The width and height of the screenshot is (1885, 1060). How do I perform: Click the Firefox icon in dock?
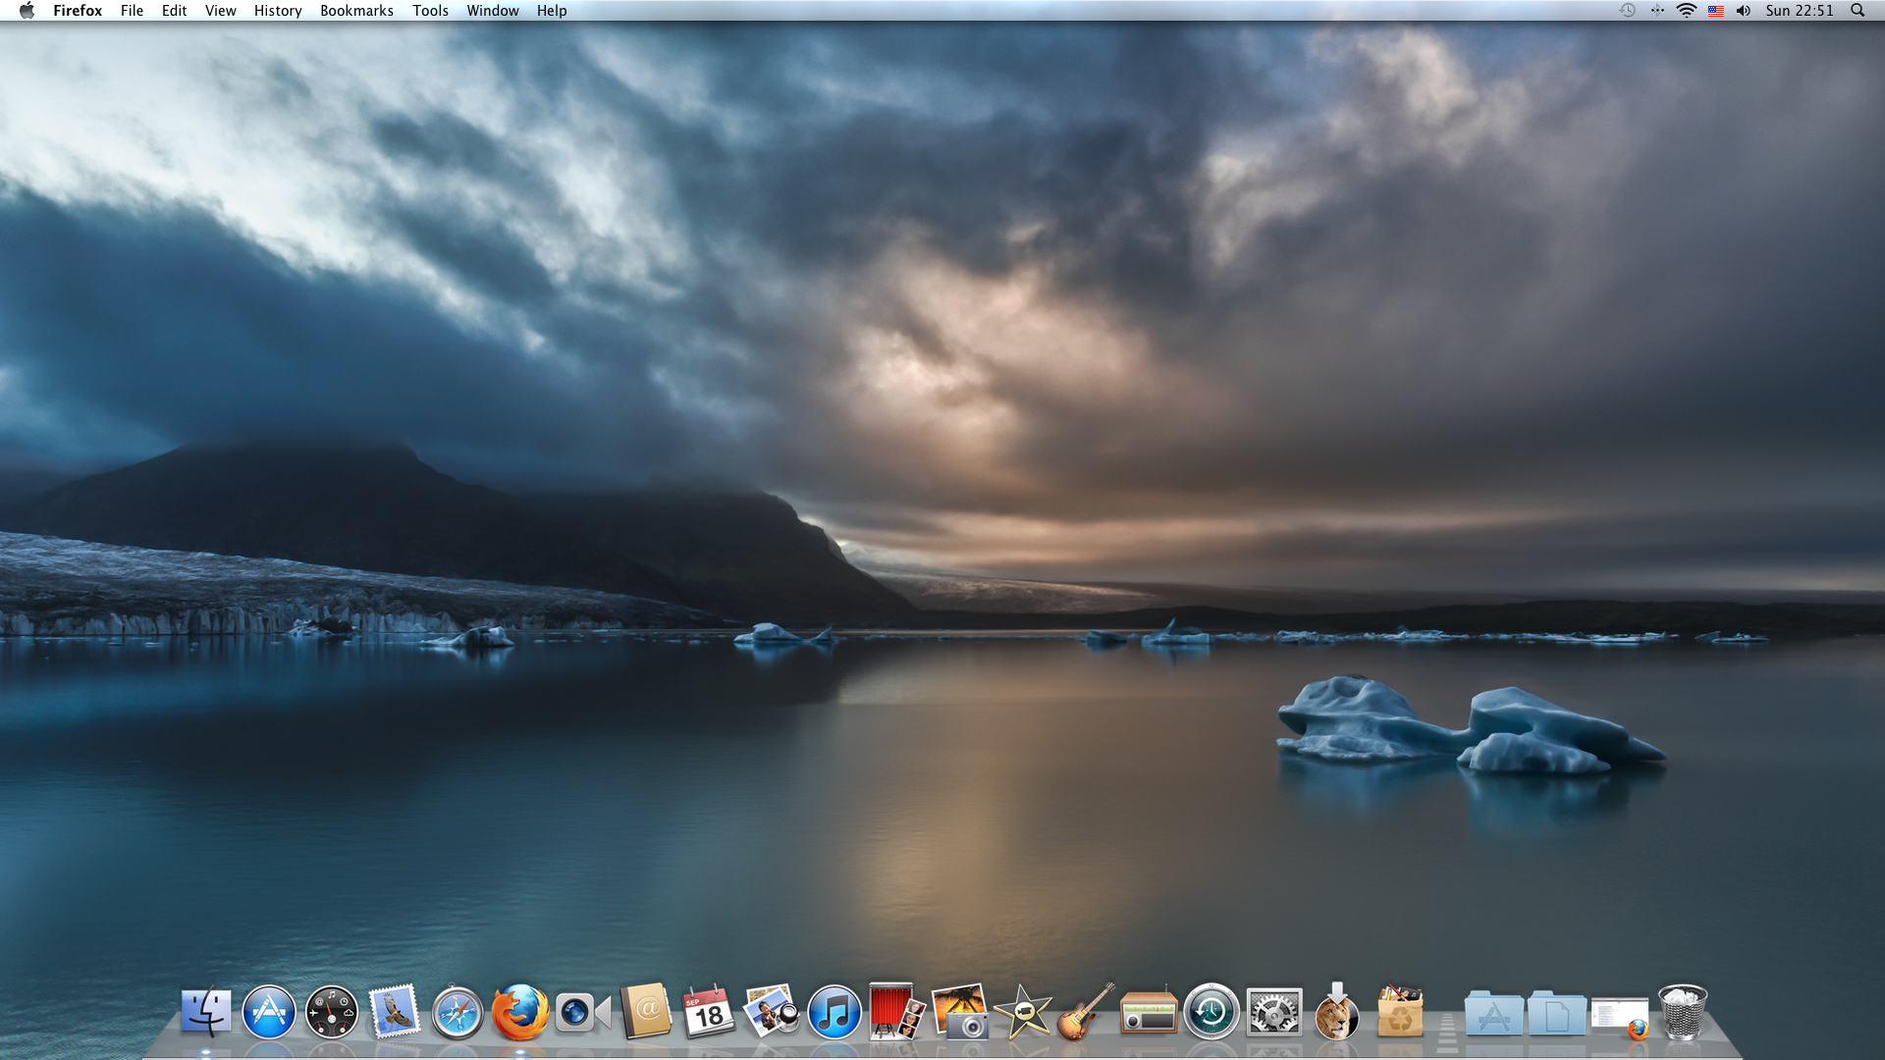519,1012
